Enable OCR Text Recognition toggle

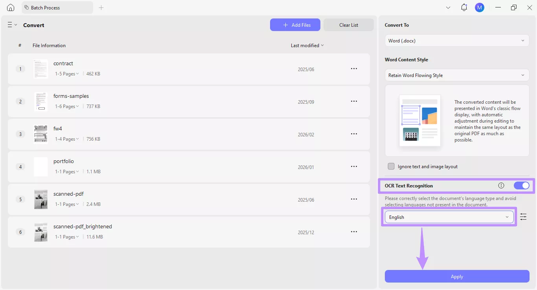(x=522, y=185)
